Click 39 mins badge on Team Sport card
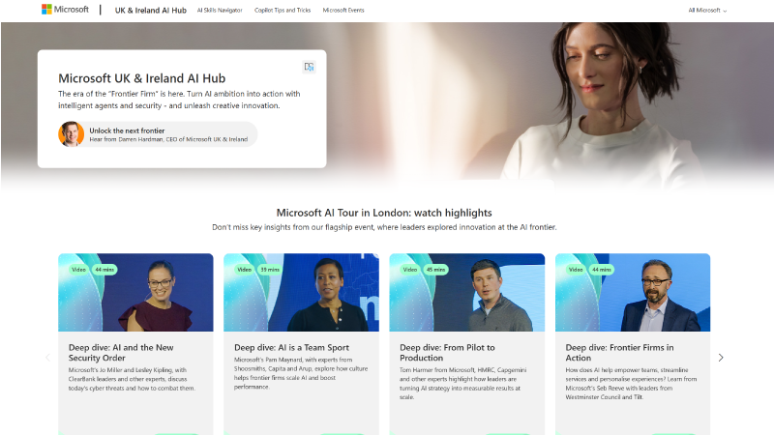This screenshot has width=774, height=435. [270, 270]
